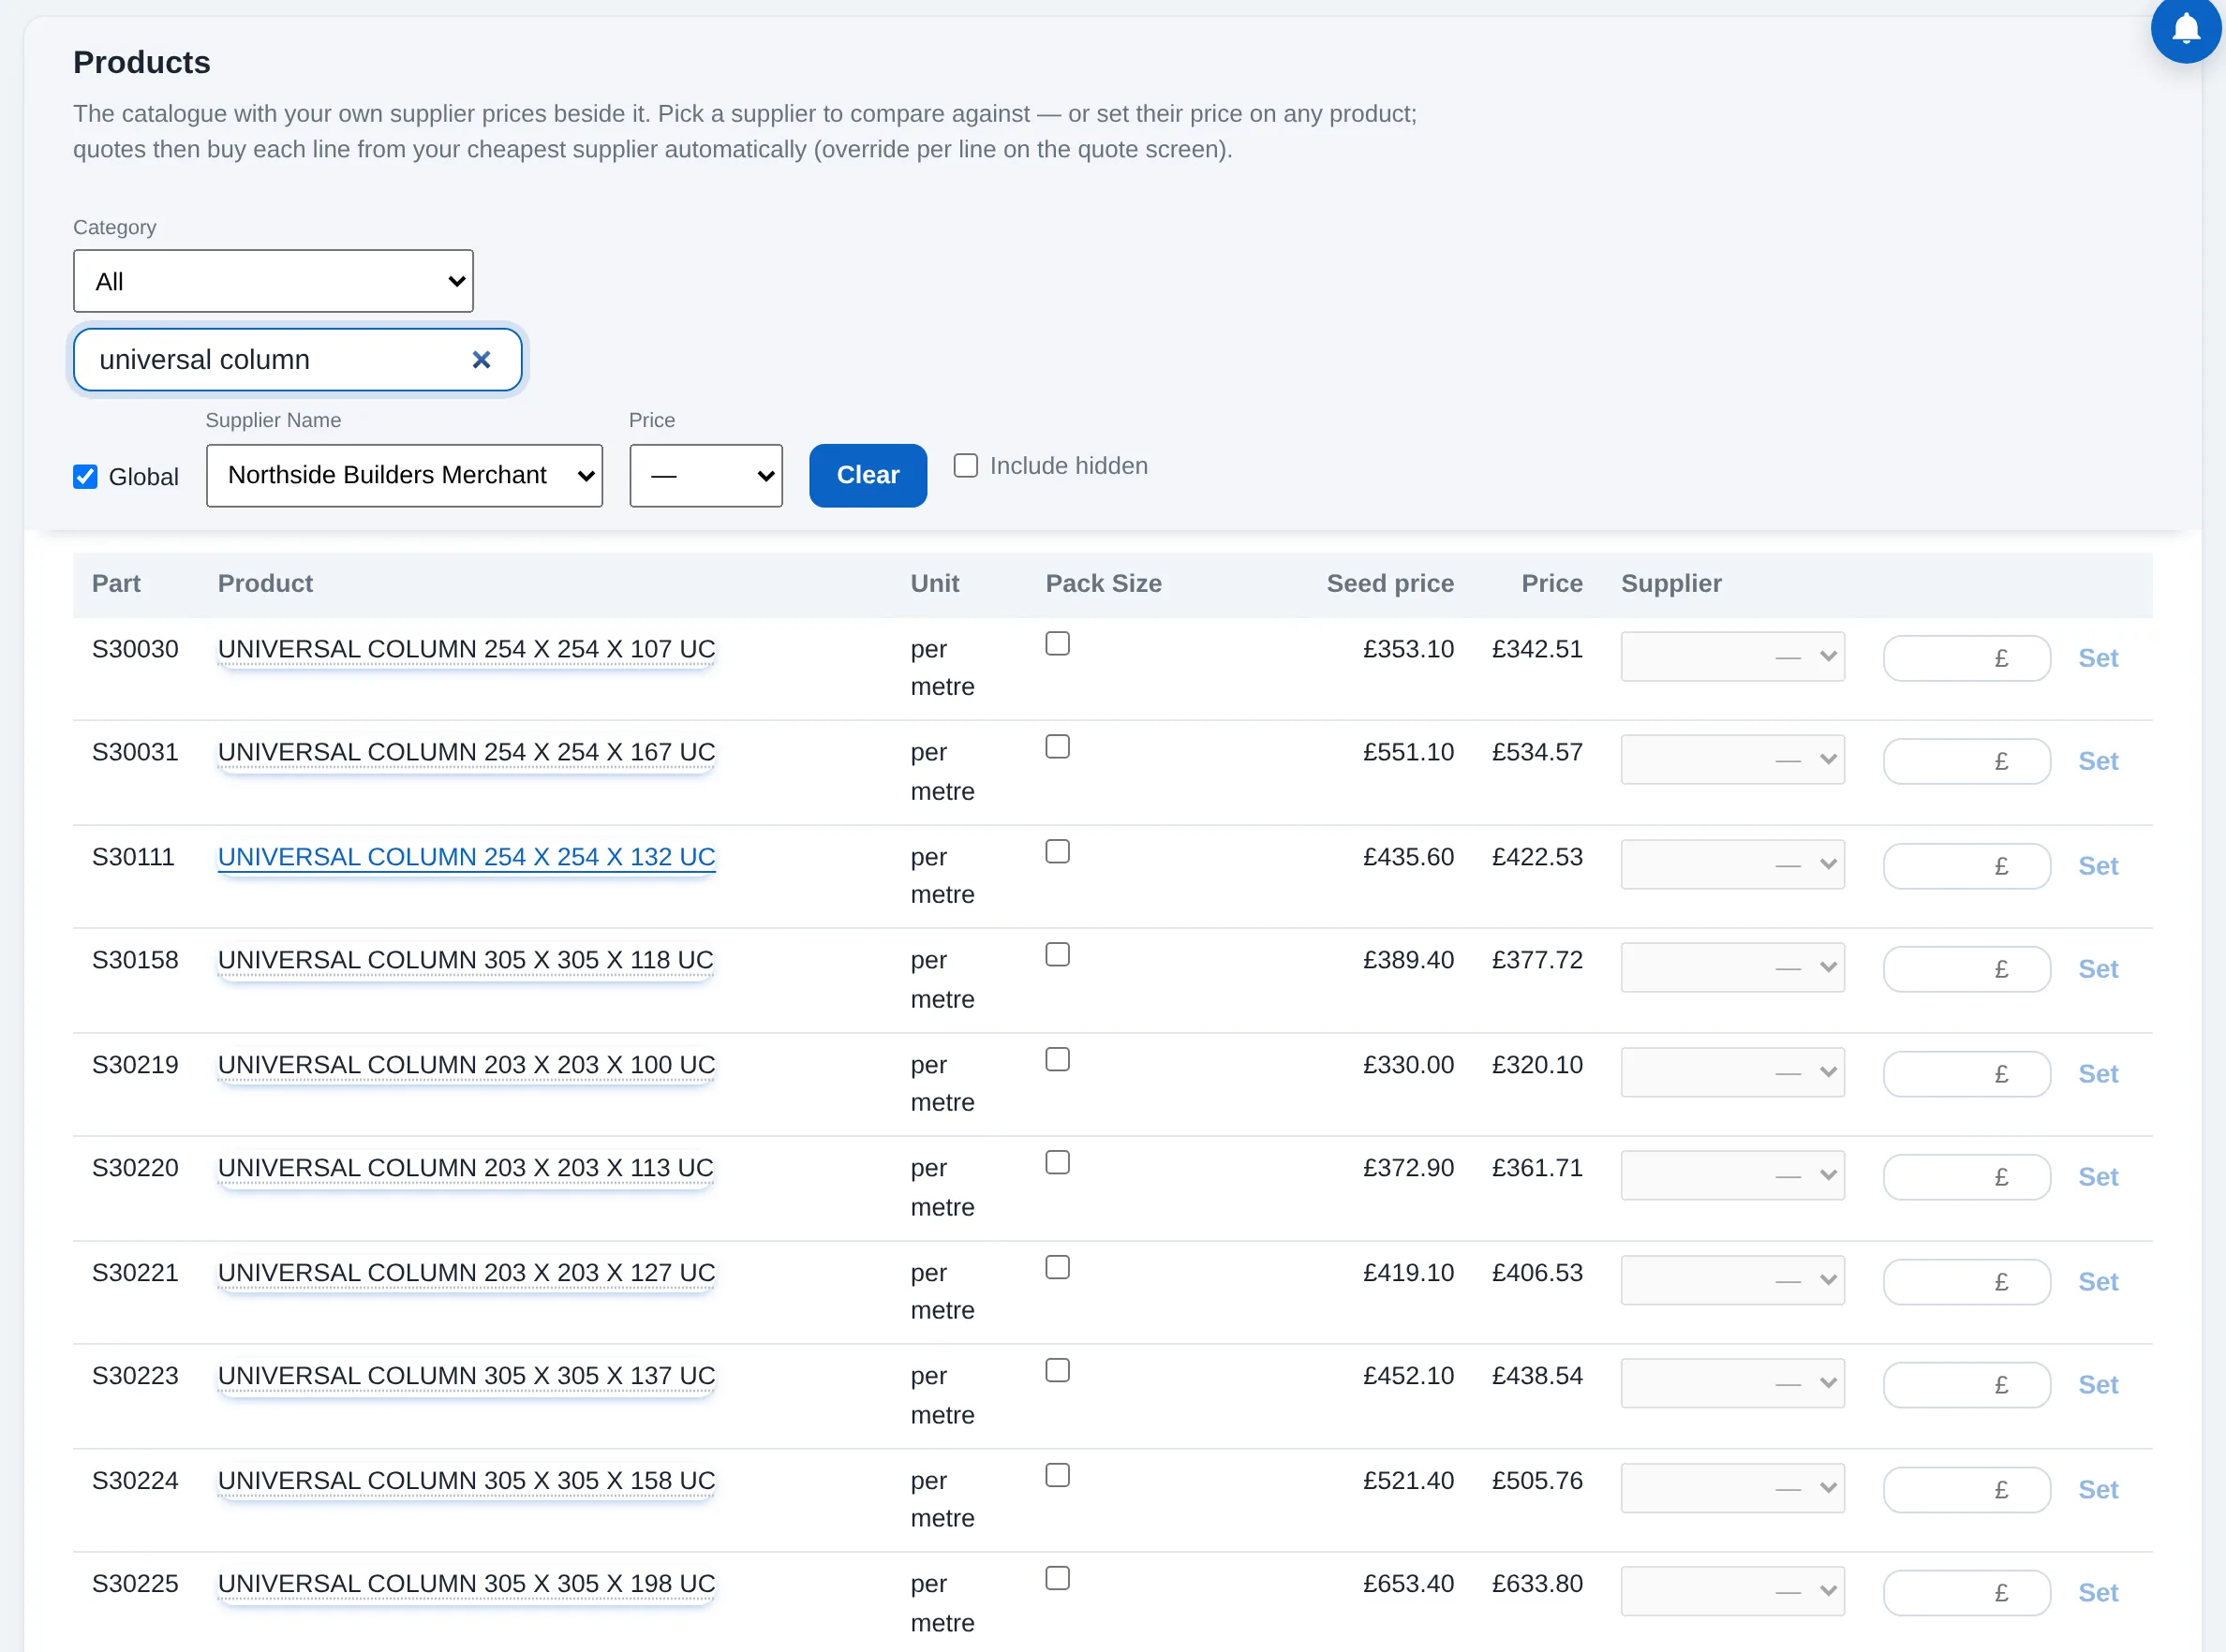Click seed price £452.10
2226x1652 pixels.
point(1407,1377)
